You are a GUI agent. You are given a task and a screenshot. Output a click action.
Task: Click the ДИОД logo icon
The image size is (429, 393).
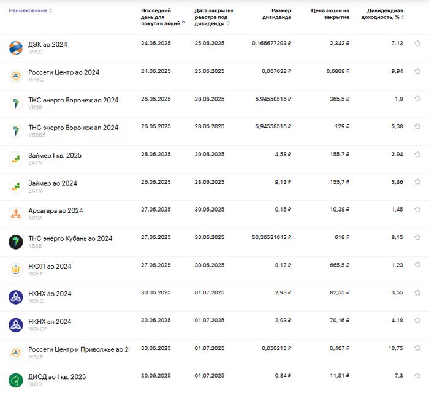tap(15, 380)
